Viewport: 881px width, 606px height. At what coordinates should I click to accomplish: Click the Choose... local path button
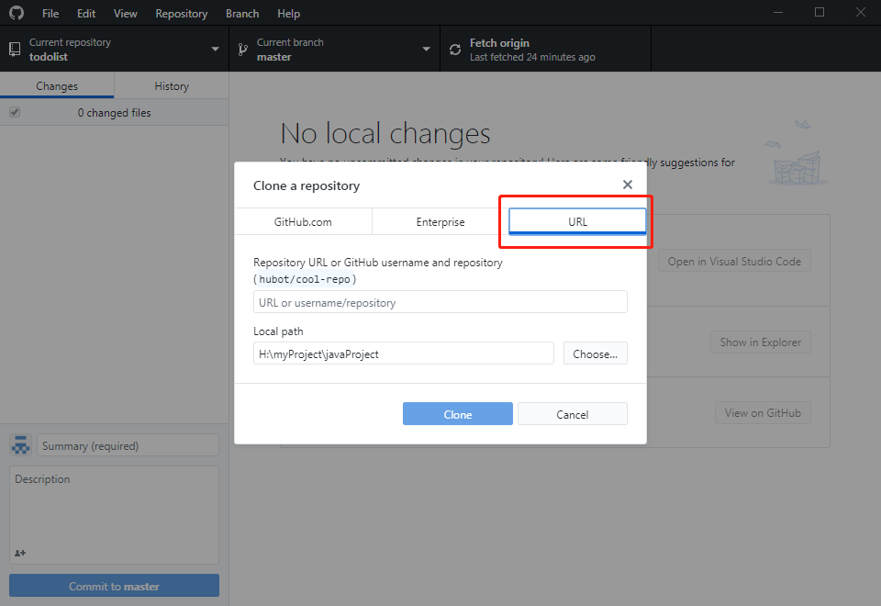pos(595,353)
